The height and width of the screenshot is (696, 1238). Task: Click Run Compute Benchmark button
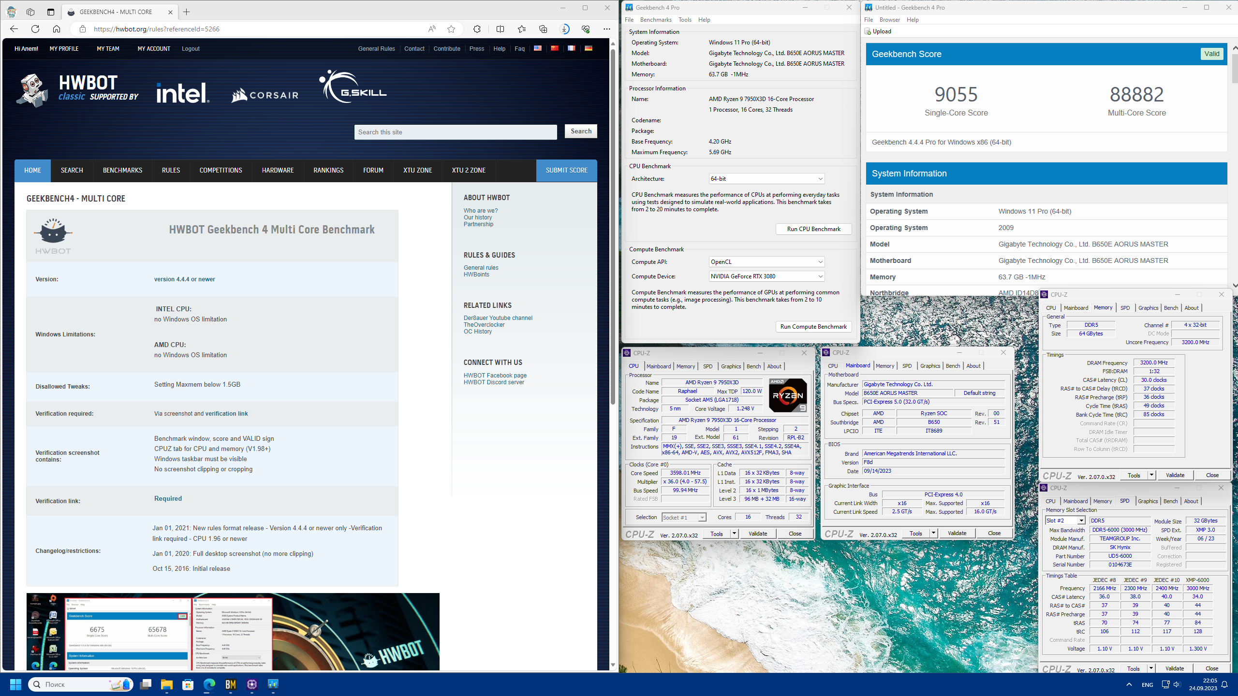pos(813,327)
